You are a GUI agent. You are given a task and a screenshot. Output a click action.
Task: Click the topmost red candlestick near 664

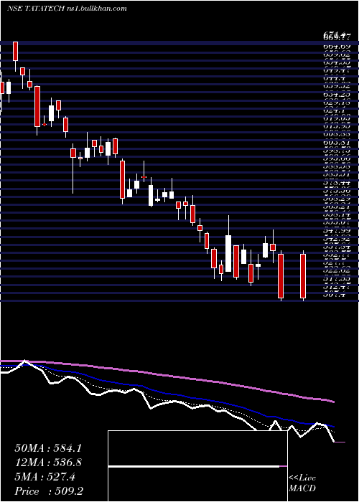(15, 51)
